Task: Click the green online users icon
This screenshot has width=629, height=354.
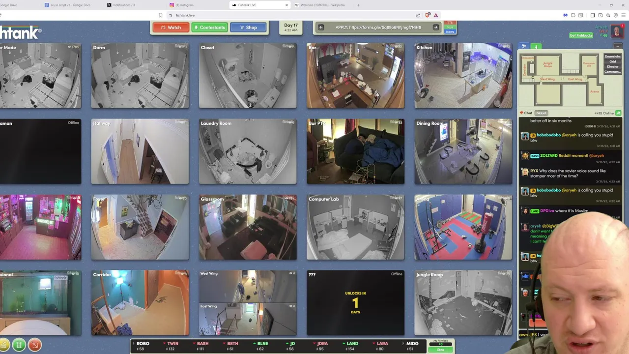Action: 618,113
